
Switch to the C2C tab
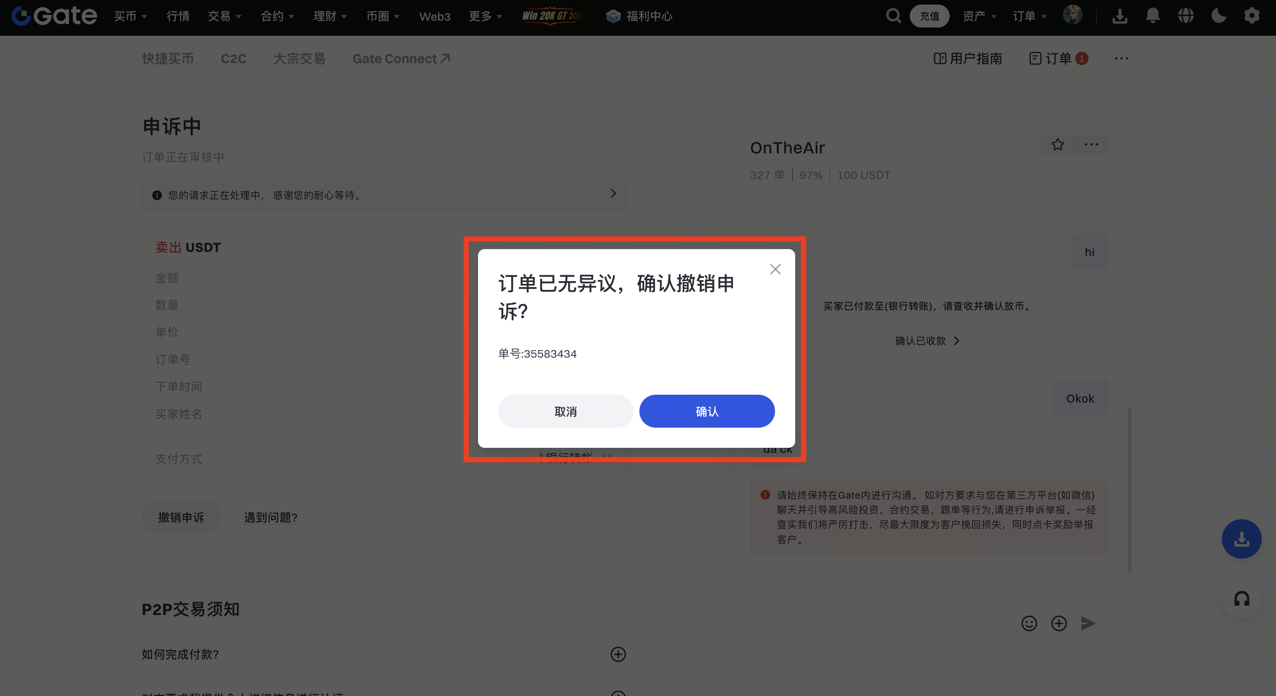[233, 59]
